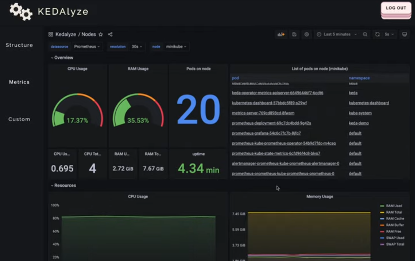Open prometheus-deployment-69c7dc4bdd pod link

coord(271,123)
